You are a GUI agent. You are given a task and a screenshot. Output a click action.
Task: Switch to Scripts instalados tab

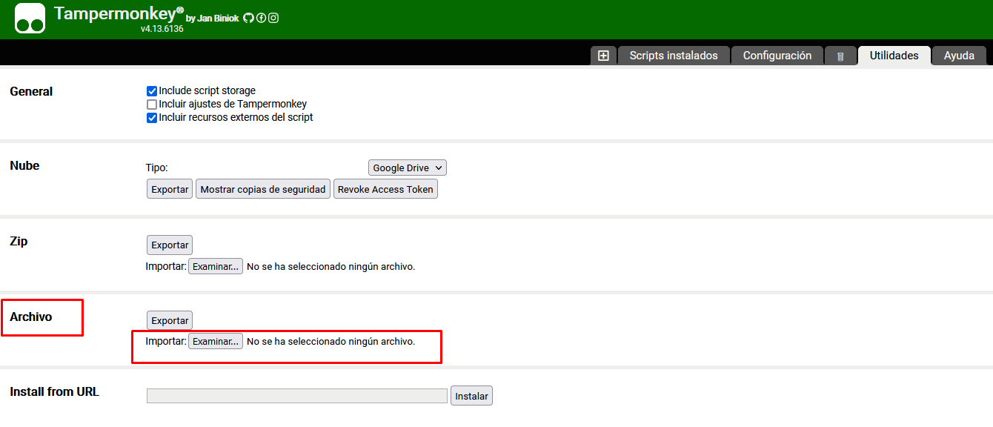click(674, 56)
